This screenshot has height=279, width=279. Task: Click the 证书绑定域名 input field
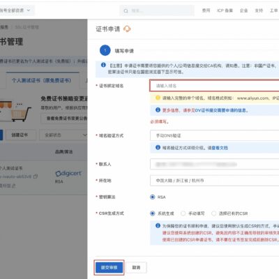coord(214,86)
